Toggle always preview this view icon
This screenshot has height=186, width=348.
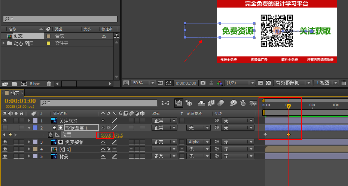[x=126, y=83]
